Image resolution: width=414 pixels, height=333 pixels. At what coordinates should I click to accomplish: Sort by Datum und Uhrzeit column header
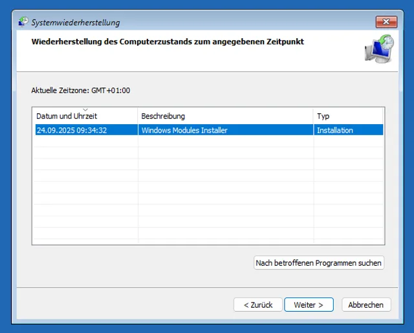click(85, 116)
